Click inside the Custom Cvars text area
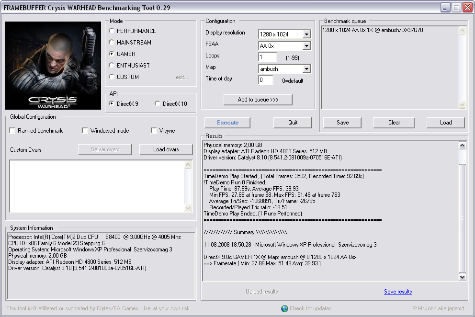The image size is (475, 317). pyautogui.click(x=97, y=186)
